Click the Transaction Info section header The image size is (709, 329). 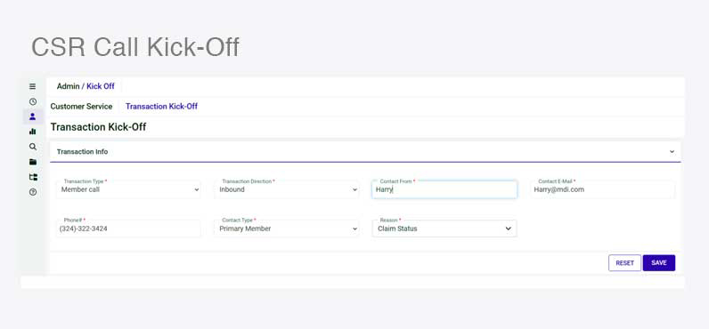(x=365, y=152)
